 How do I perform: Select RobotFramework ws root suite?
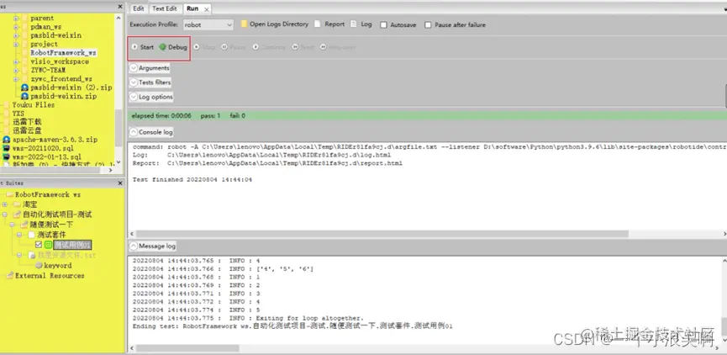(x=48, y=194)
